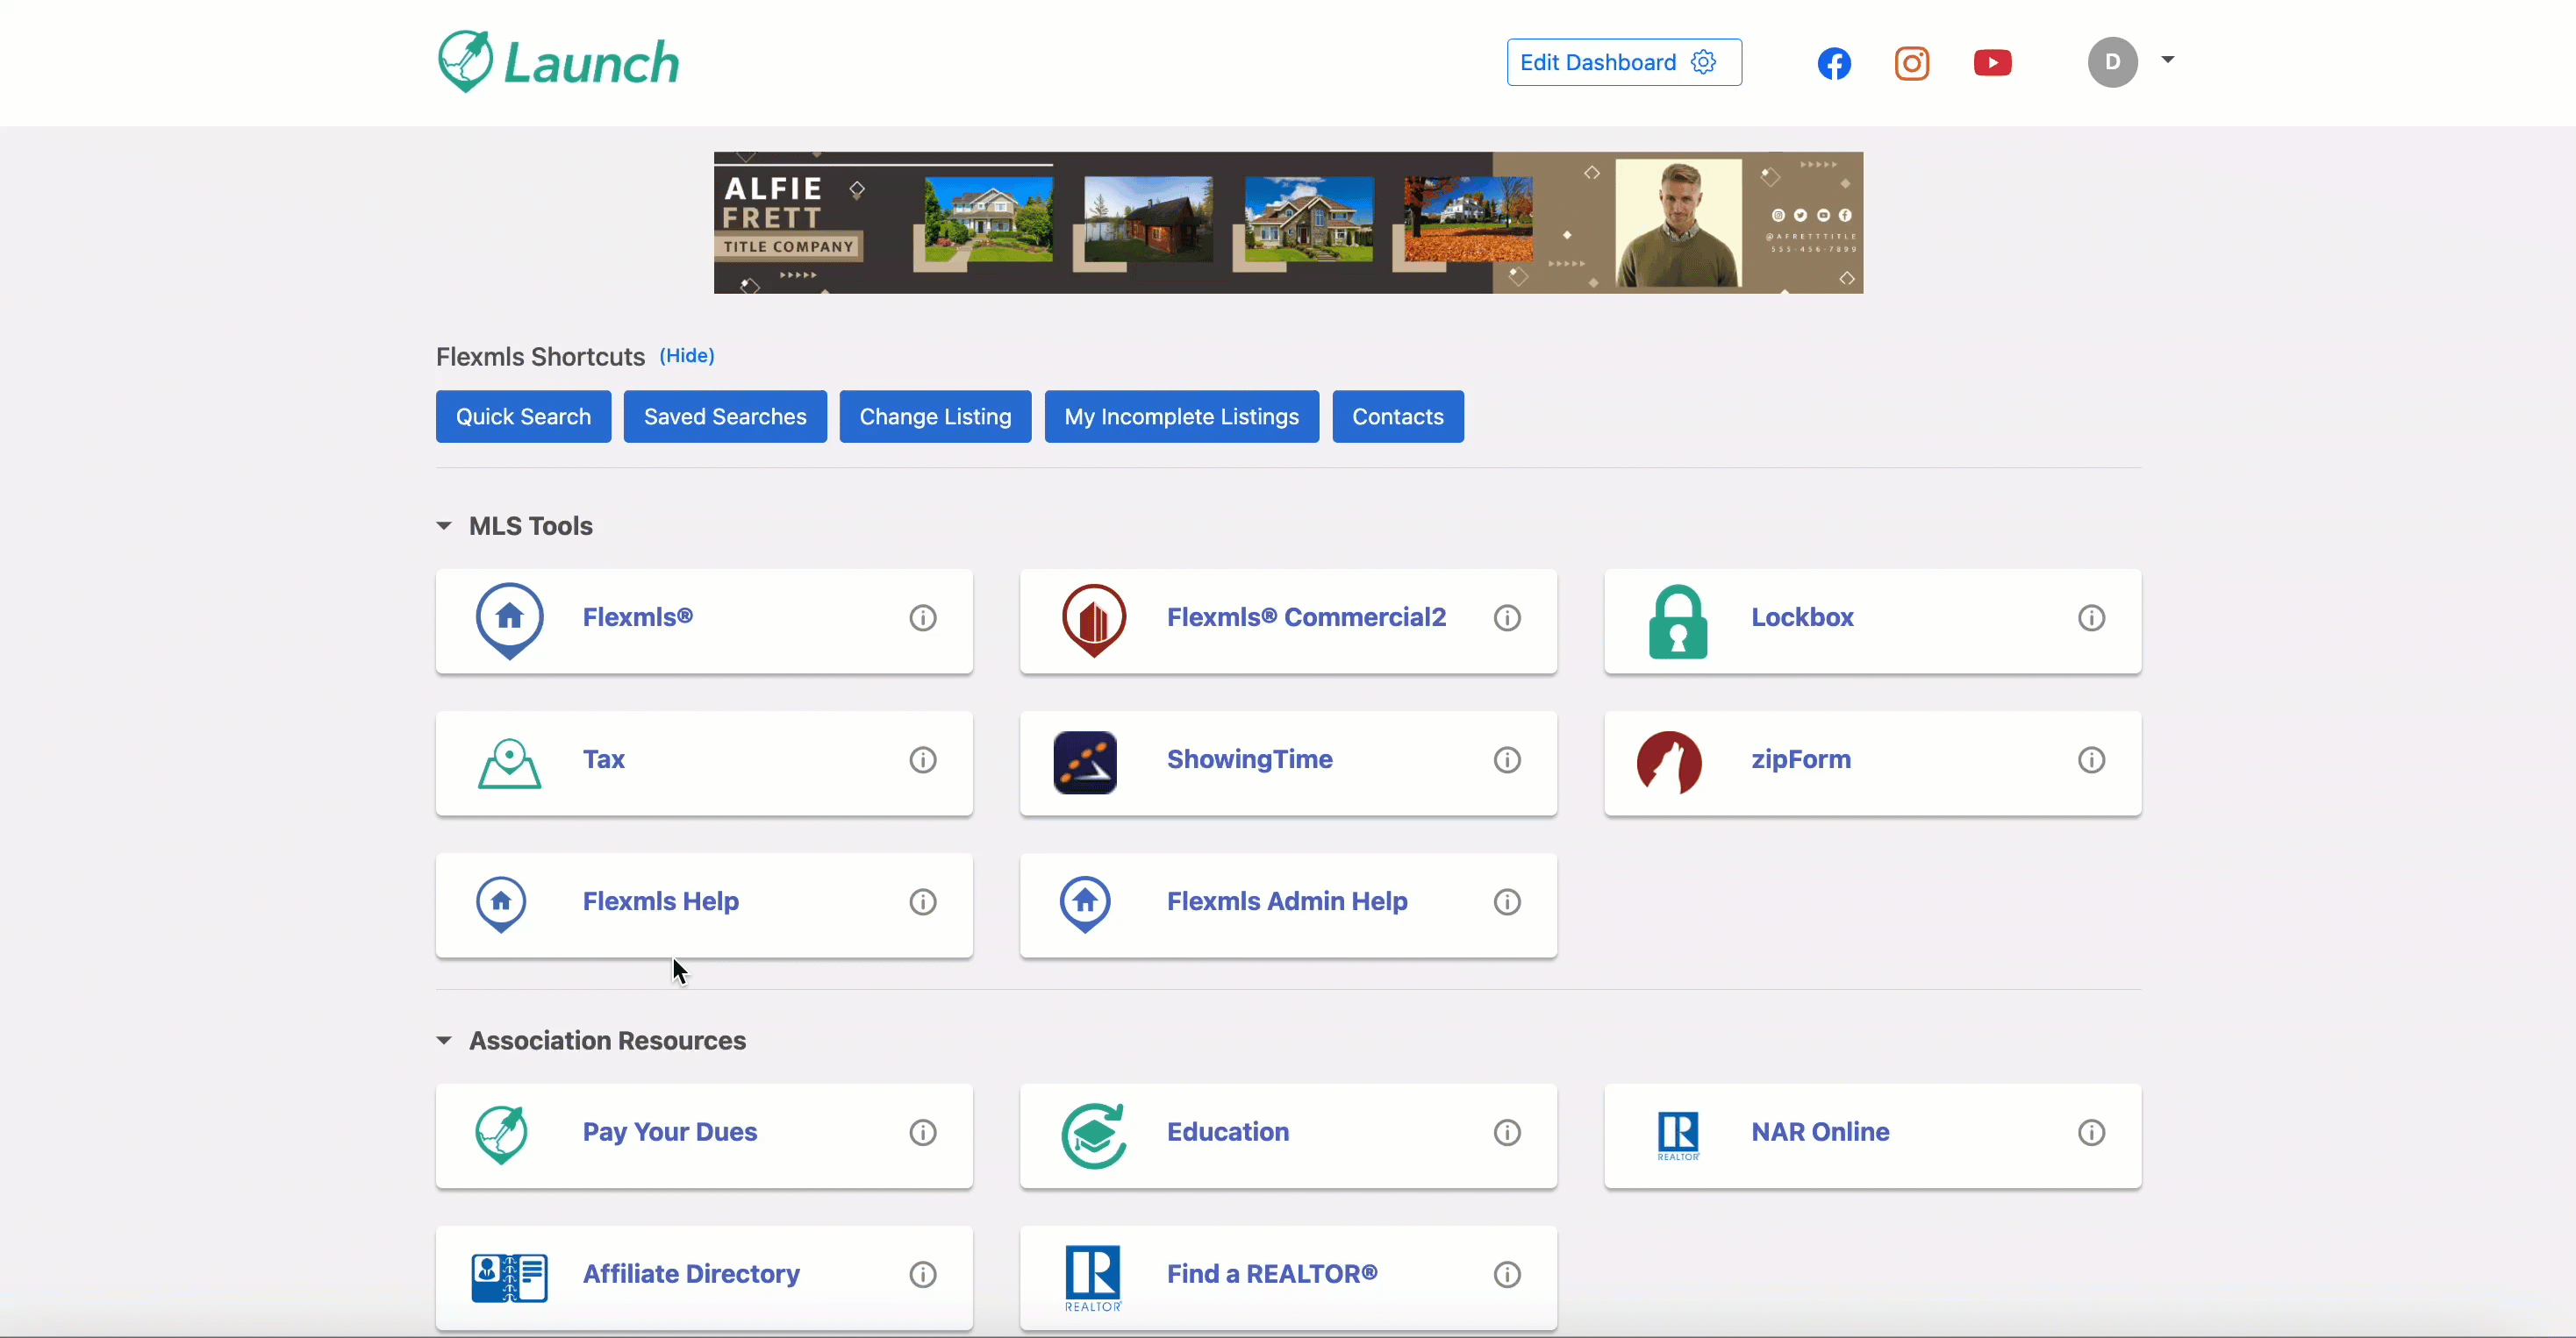This screenshot has width=2576, height=1338.
Task: Click the Flexmls® house pin icon
Action: pyautogui.click(x=510, y=621)
